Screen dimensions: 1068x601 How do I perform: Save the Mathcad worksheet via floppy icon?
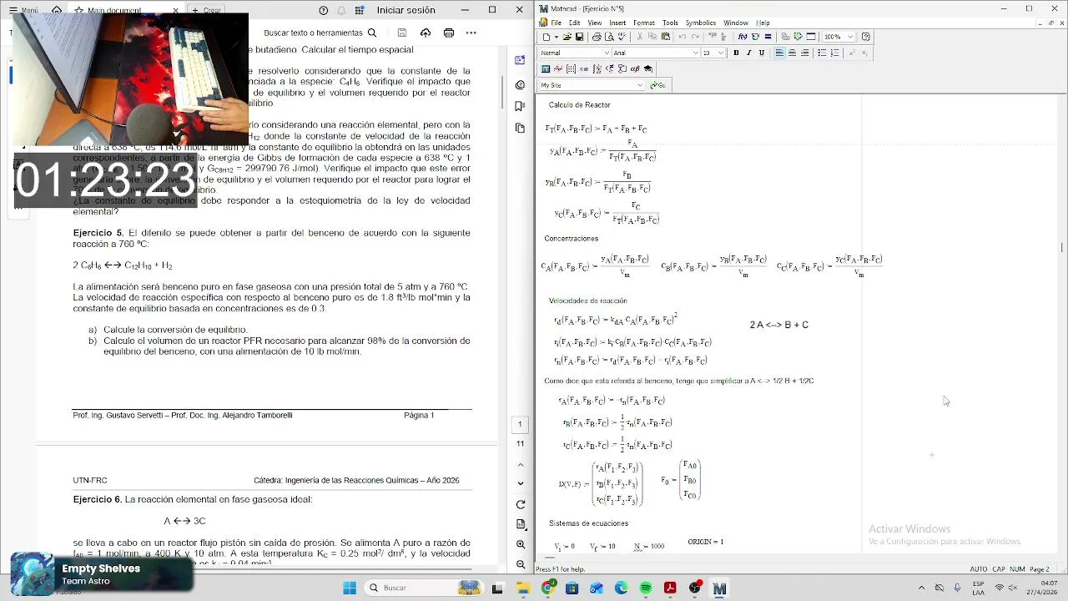click(x=579, y=37)
